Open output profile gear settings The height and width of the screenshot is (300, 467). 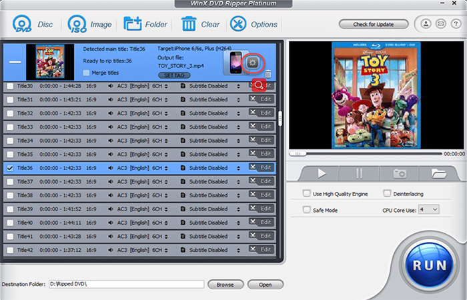[x=253, y=63]
